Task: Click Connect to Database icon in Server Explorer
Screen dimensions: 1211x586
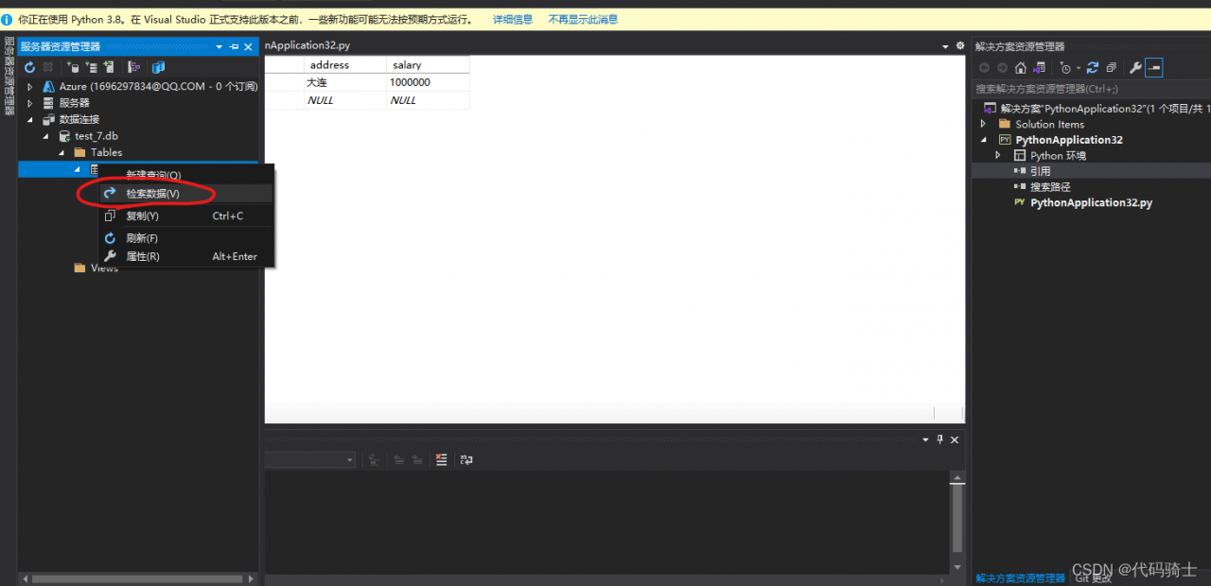Action: click(73, 67)
